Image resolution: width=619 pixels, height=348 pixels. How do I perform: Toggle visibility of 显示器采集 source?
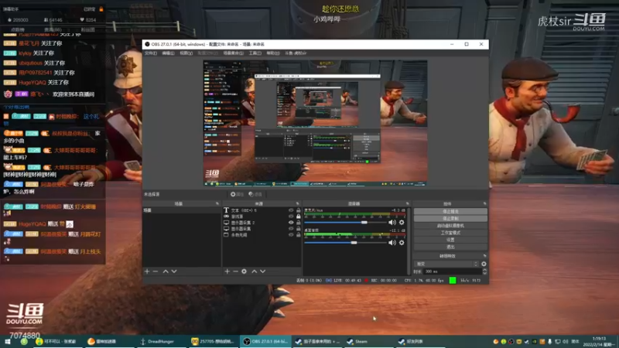pyautogui.click(x=291, y=228)
